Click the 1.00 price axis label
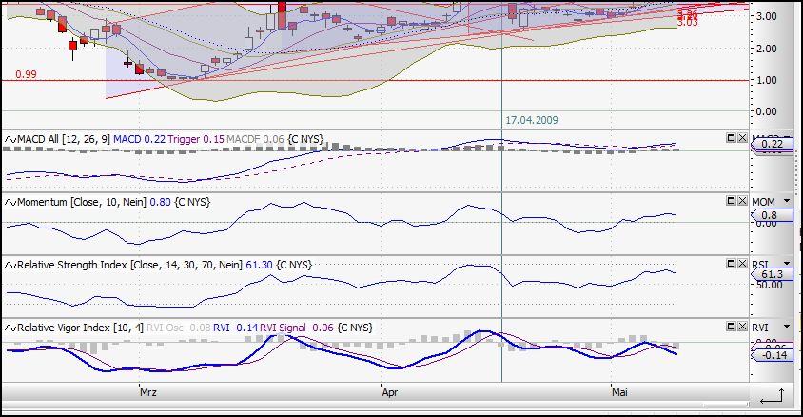The image size is (803, 417). 766,80
